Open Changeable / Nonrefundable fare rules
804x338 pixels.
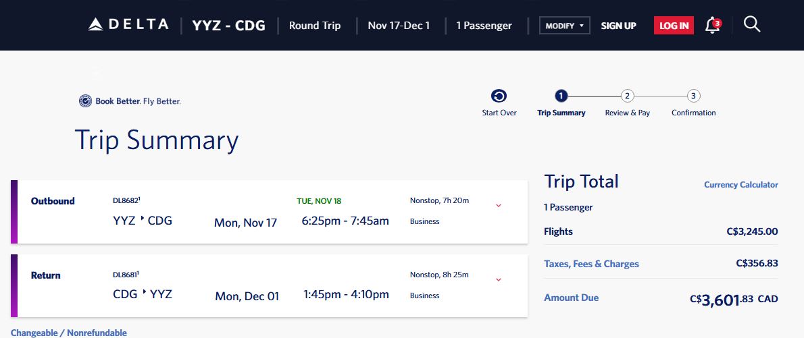[x=69, y=333]
